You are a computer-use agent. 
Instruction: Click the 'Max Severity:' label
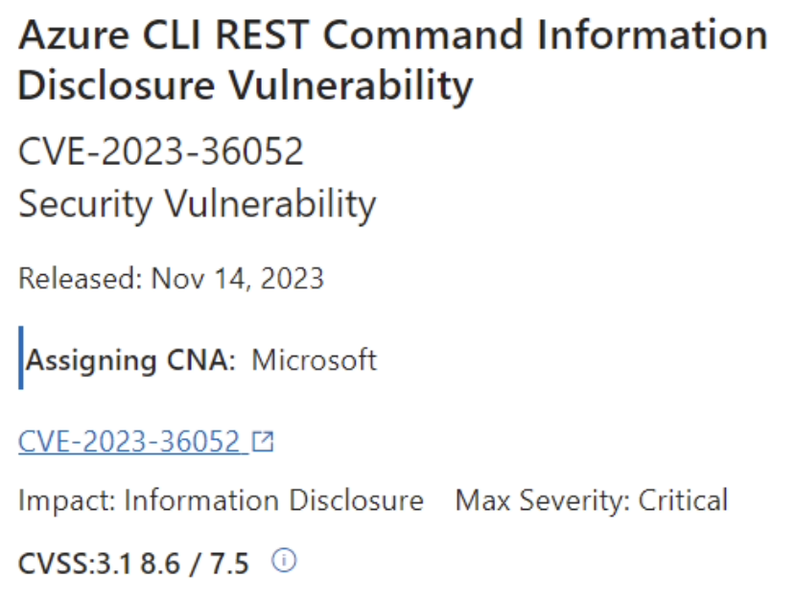point(543,500)
